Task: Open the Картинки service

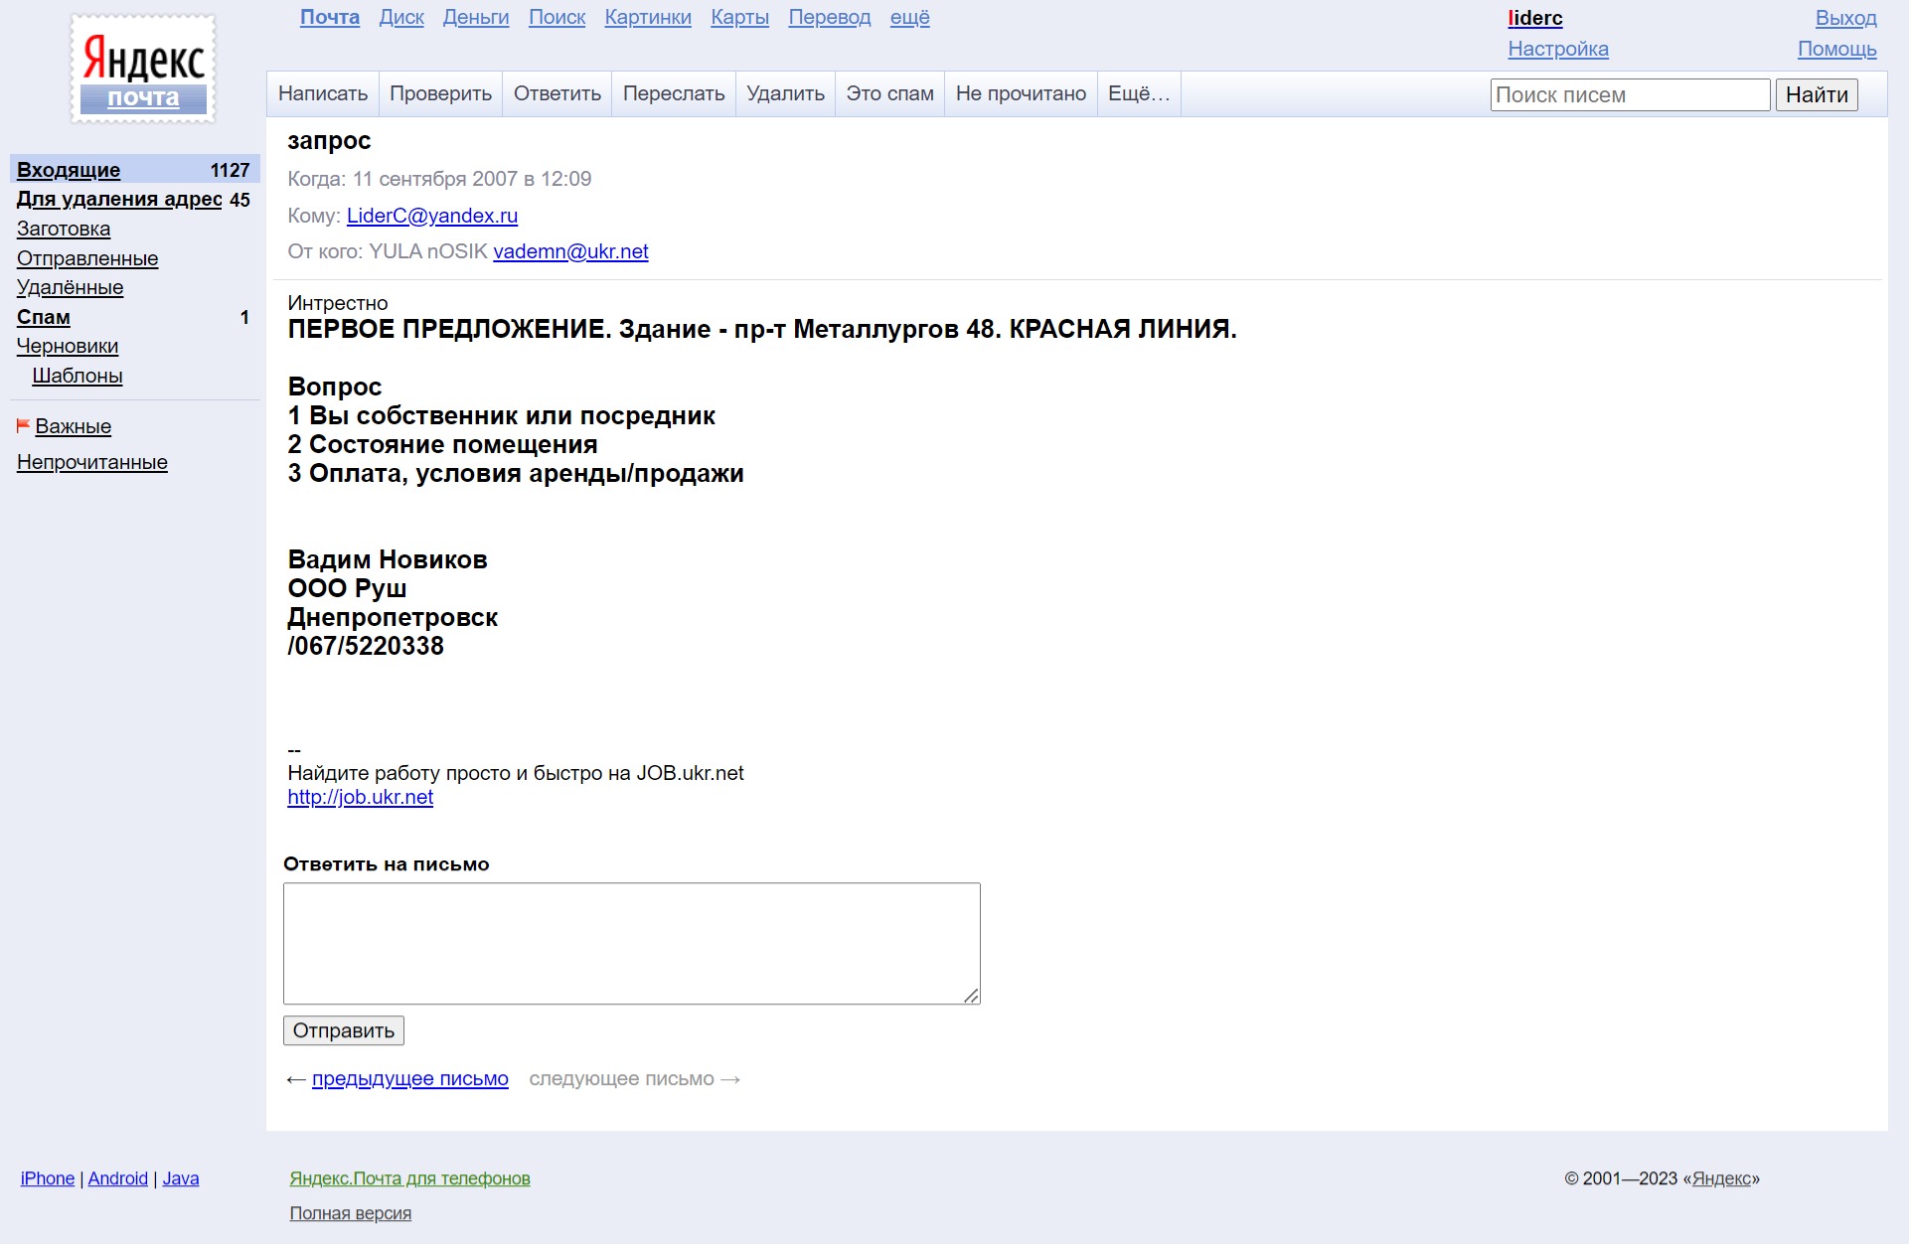Action: 648,17
